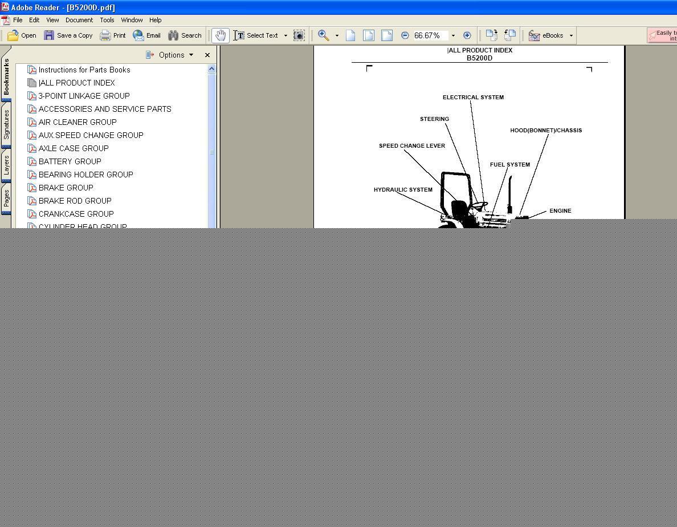Image resolution: width=677 pixels, height=527 pixels.
Task: Open Search with the binoculars icon
Action: pos(173,35)
